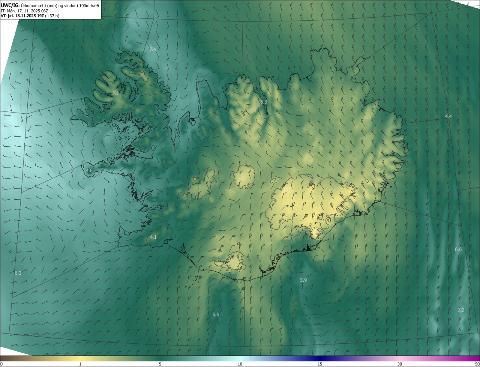Click the 7.4 value label on the map
The width and height of the screenshot is (480, 367).
[x=152, y=49]
